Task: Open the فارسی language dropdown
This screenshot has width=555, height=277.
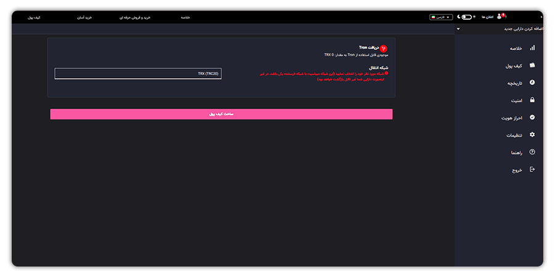Action: point(441,17)
